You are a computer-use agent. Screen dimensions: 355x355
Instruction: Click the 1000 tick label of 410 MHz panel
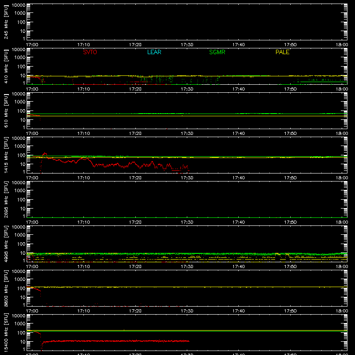point(20,58)
